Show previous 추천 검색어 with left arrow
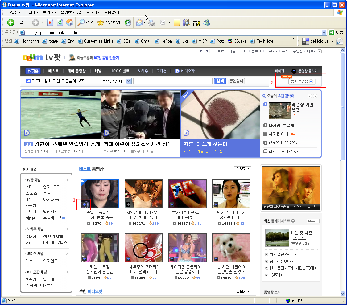This screenshot has width=347, height=305. tap(310, 96)
